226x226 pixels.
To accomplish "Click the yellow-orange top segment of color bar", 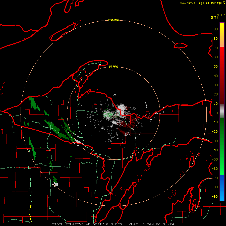I will 222,35.
